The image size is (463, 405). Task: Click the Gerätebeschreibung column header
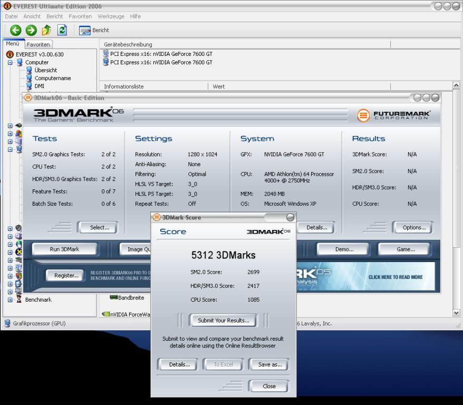pos(245,44)
